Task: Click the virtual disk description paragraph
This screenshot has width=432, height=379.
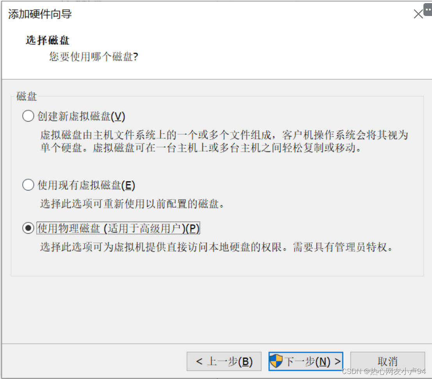Action: 224,141
